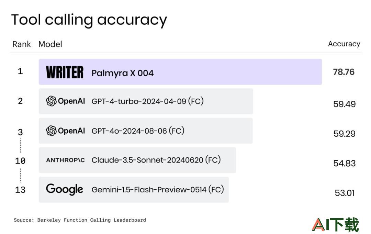Click the Anthropic logo
371x234 pixels.
click(65, 160)
